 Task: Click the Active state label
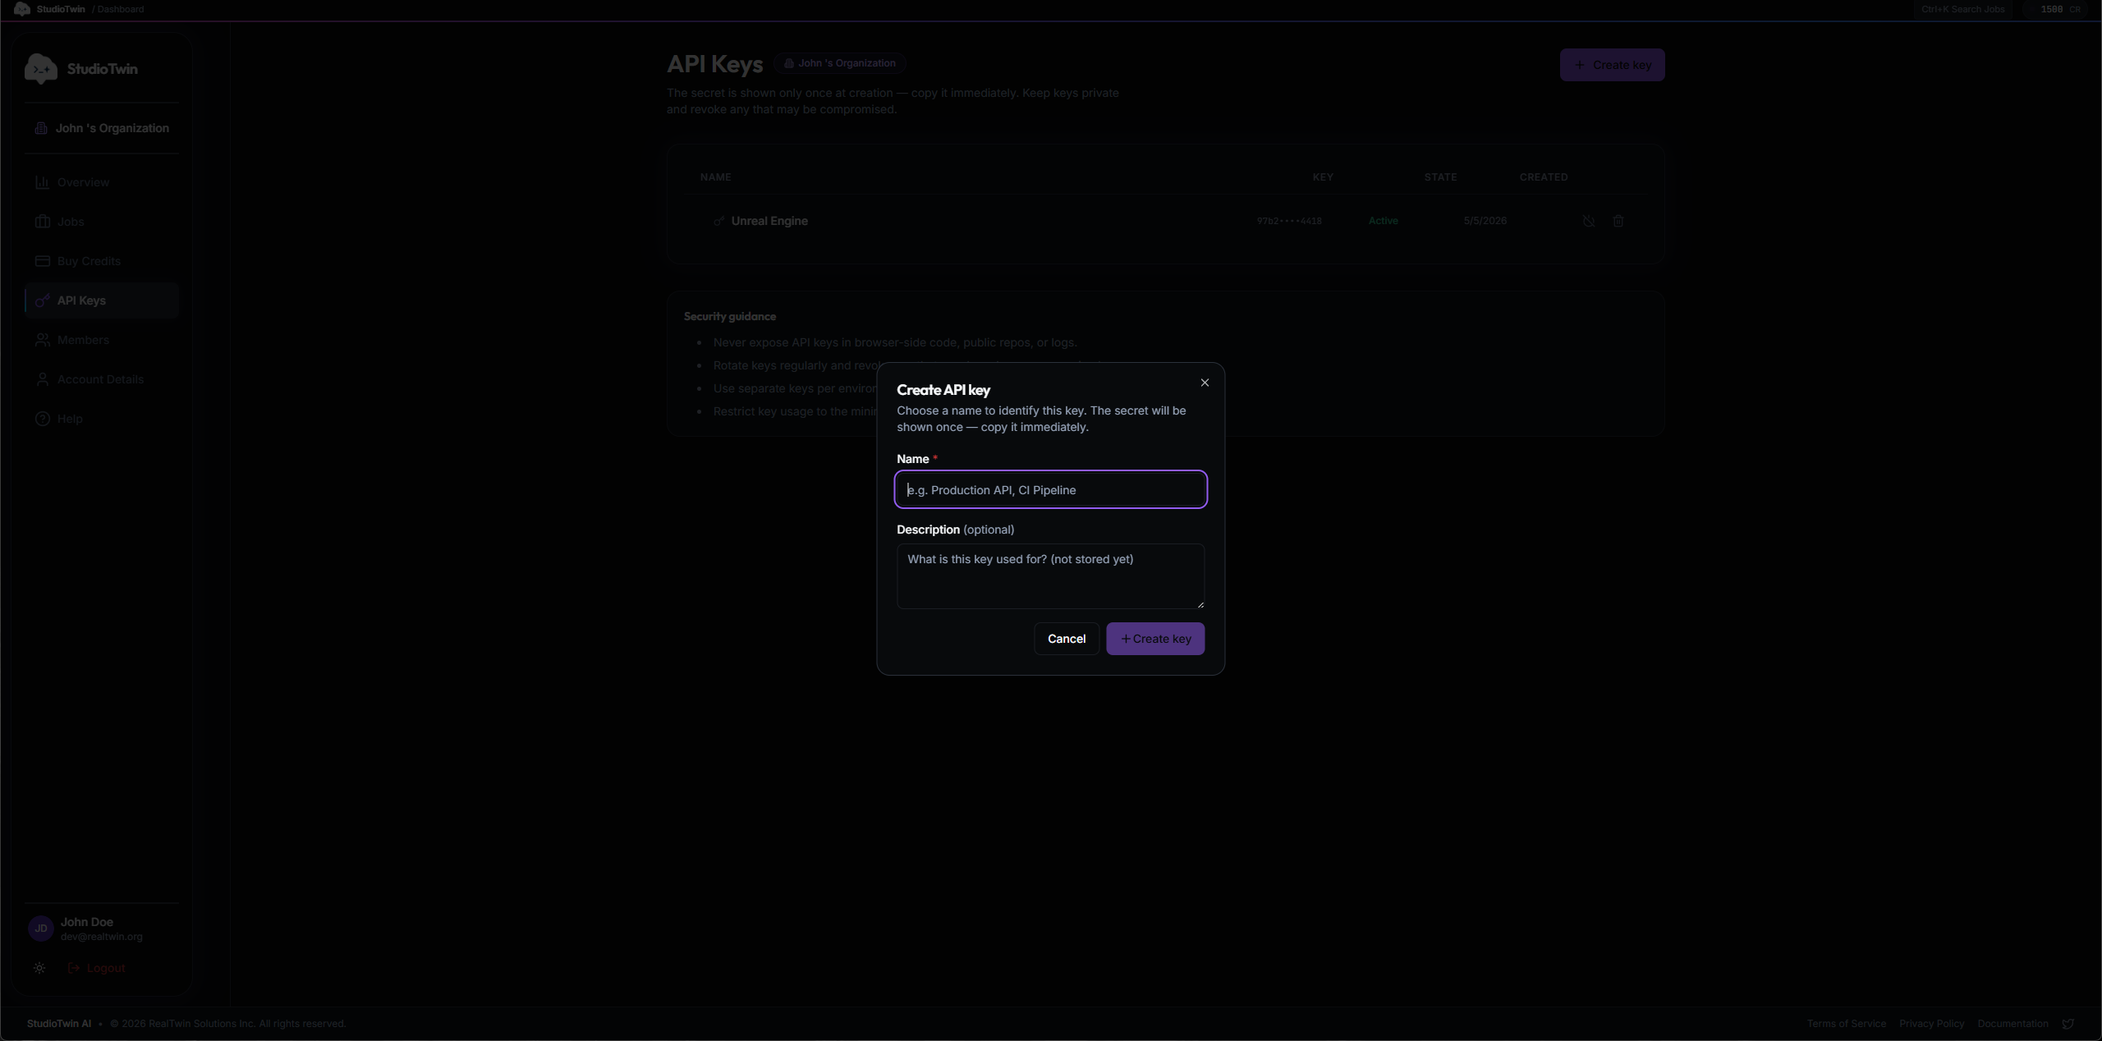(x=1383, y=221)
